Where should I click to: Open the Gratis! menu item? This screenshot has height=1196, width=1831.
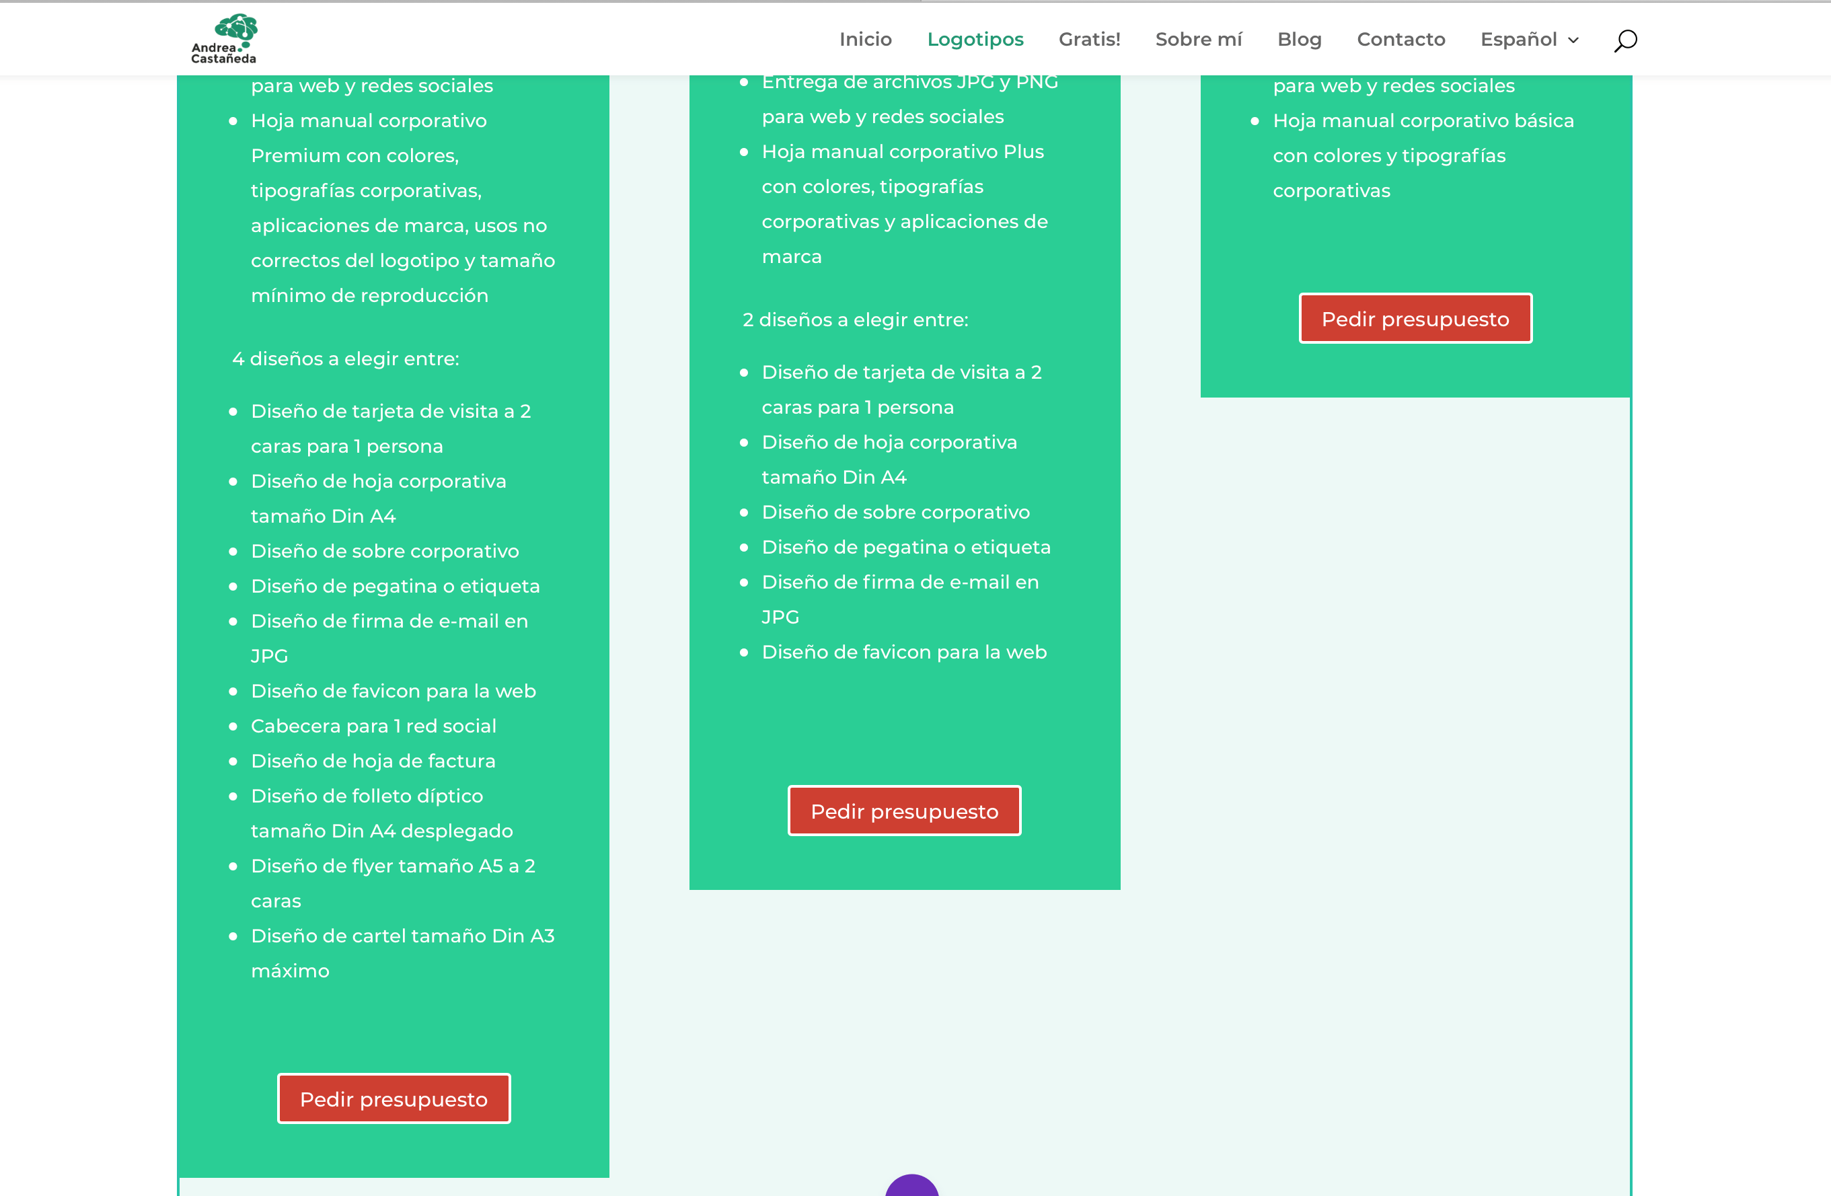tap(1088, 39)
